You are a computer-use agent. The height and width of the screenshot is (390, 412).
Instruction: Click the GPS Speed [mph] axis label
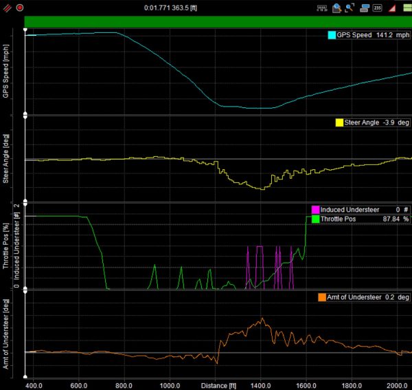click(x=5, y=72)
